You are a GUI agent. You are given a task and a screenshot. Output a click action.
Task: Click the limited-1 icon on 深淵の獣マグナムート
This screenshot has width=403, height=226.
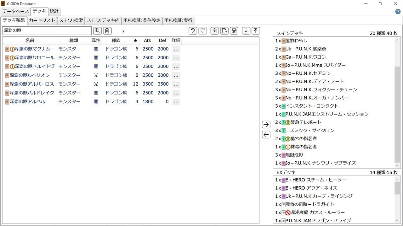pos(12,49)
